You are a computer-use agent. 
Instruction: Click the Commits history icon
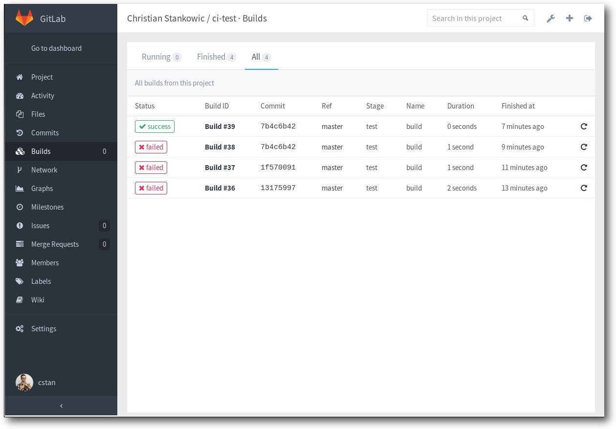(20, 133)
